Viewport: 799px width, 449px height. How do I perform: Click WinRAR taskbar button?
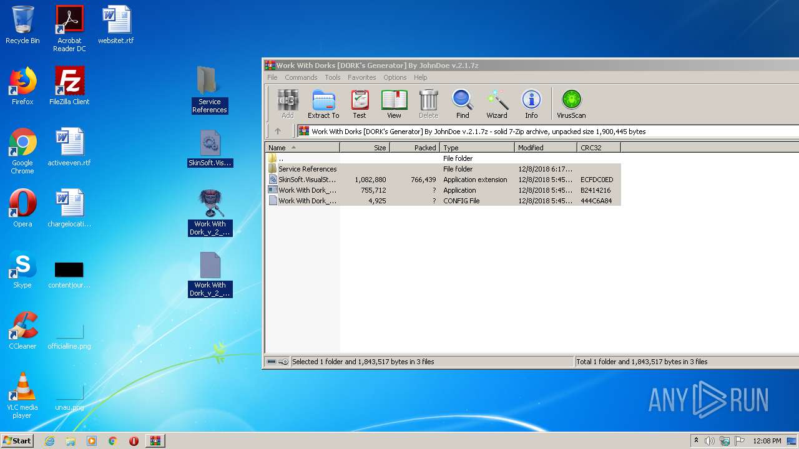pyautogui.click(x=155, y=441)
